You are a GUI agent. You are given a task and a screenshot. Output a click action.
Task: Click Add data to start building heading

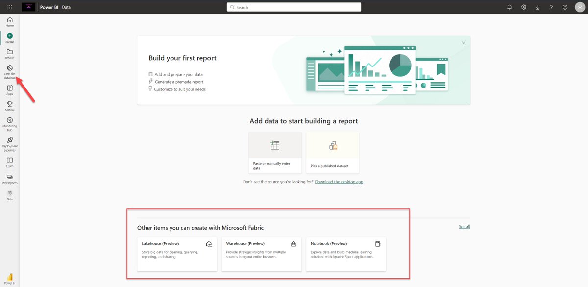[304, 121]
